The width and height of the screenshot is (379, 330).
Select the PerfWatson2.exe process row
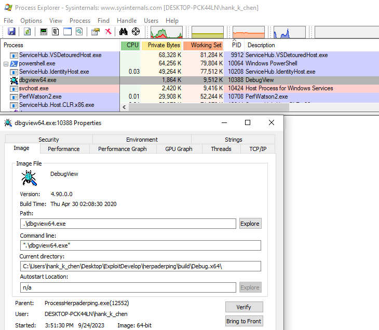(189, 97)
